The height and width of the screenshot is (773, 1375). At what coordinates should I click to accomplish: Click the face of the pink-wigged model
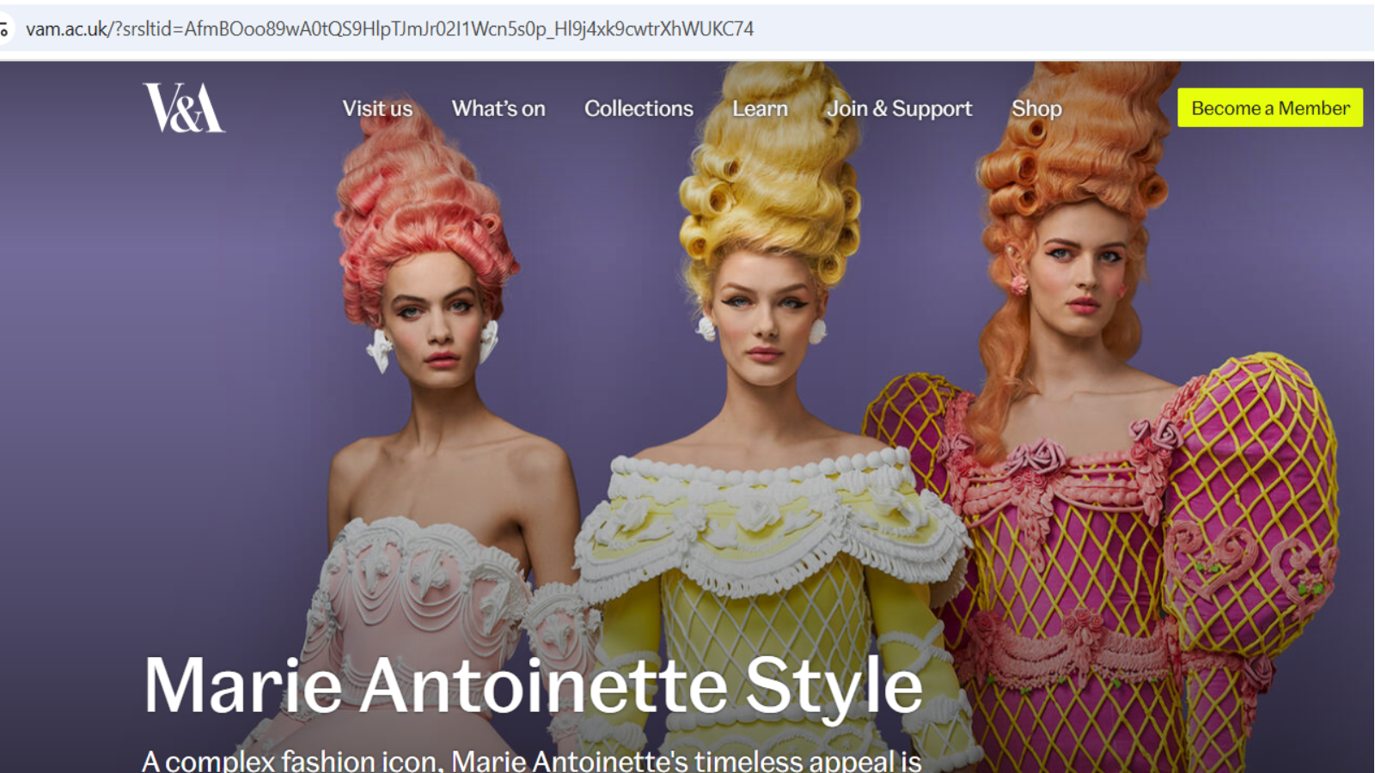(434, 318)
